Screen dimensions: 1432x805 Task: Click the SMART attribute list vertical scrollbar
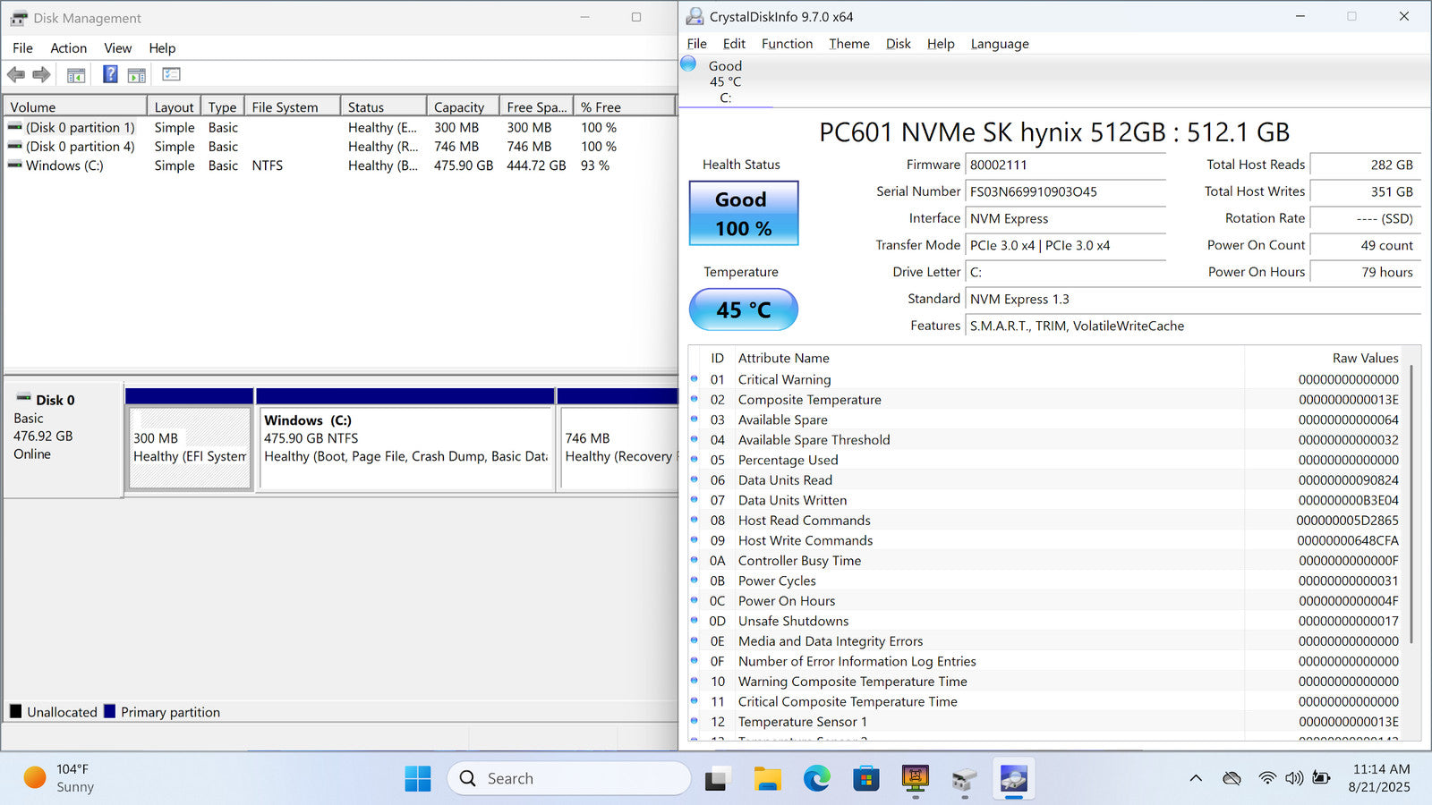click(x=1411, y=501)
